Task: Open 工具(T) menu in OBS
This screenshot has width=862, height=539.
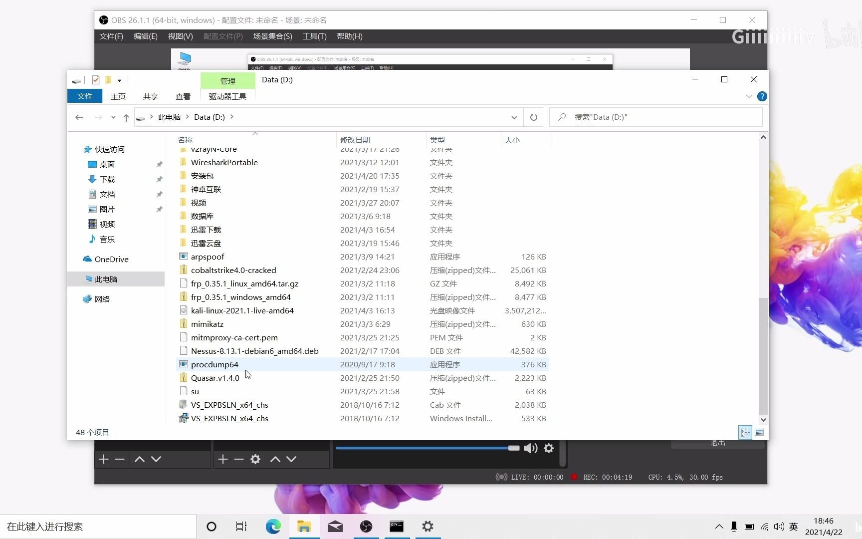Action: pyautogui.click(x=314, y=36)
